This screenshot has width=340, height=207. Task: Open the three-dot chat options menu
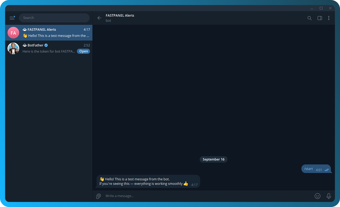point(329,18)
